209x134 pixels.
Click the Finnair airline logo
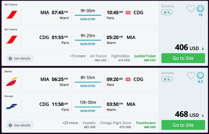pos(11,106)
